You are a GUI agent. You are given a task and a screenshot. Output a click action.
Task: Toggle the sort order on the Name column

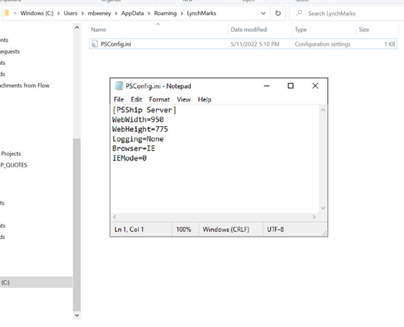pos(99,29)
